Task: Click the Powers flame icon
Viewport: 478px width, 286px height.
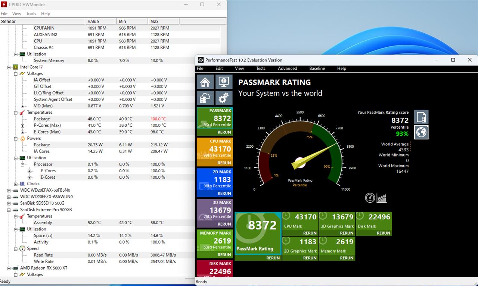Action: pos(22,138)
